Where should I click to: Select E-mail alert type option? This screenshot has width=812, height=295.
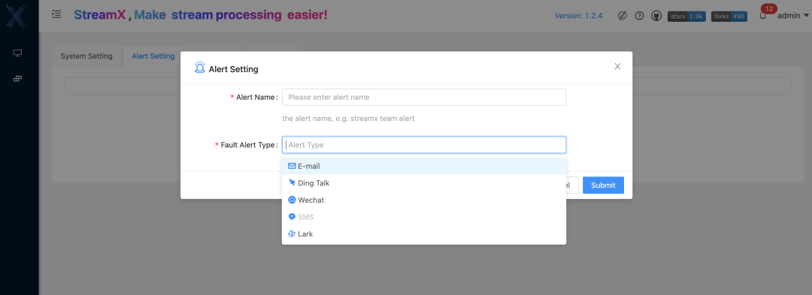click(x=423, y=167)
